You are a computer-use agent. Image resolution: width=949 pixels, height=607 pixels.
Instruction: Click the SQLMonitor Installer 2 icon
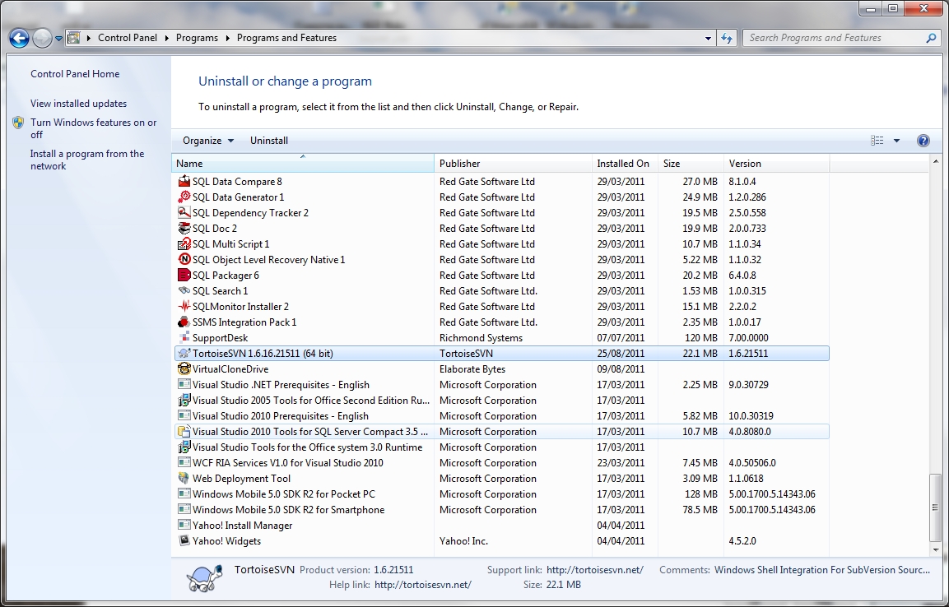tap(184, 307)
